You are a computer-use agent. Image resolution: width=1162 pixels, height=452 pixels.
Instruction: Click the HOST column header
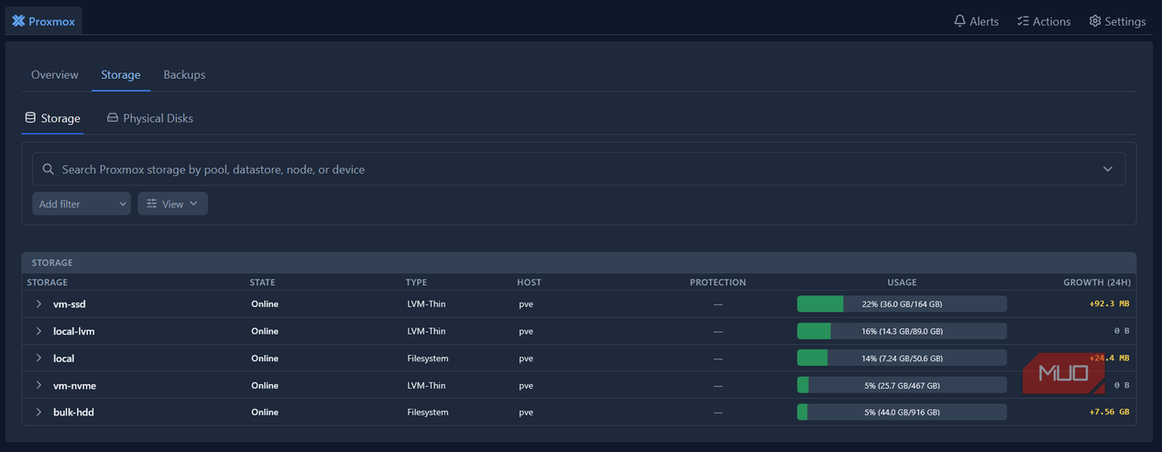coord(529,282)
